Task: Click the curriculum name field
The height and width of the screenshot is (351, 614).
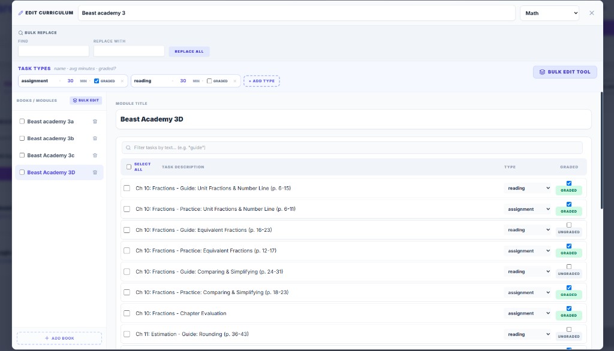Action: 296,13
